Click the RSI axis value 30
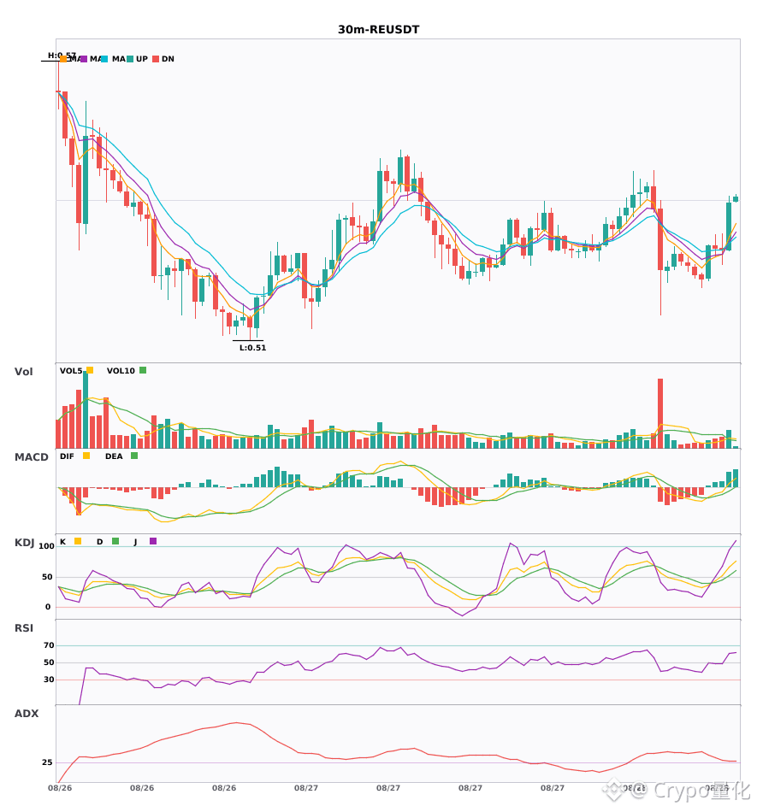This screenshot has width=757, height=812. (49, 680)
